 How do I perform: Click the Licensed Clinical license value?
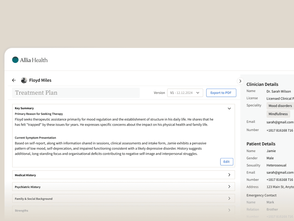280,98
